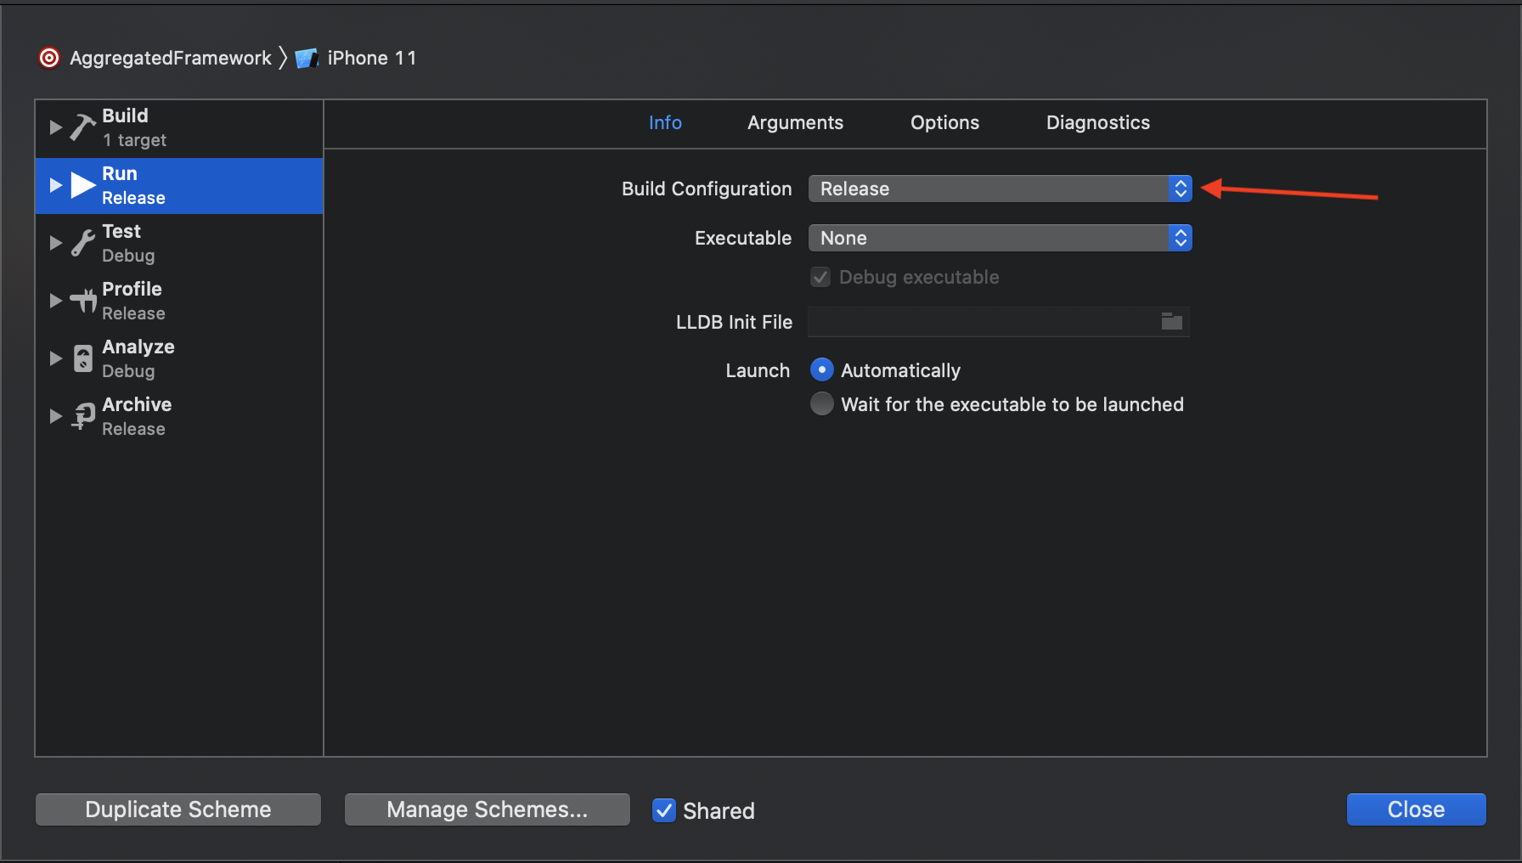Screen dimensions: 1522x863
Task: Switch to the Info tab
Action: [x=665, y=122]
